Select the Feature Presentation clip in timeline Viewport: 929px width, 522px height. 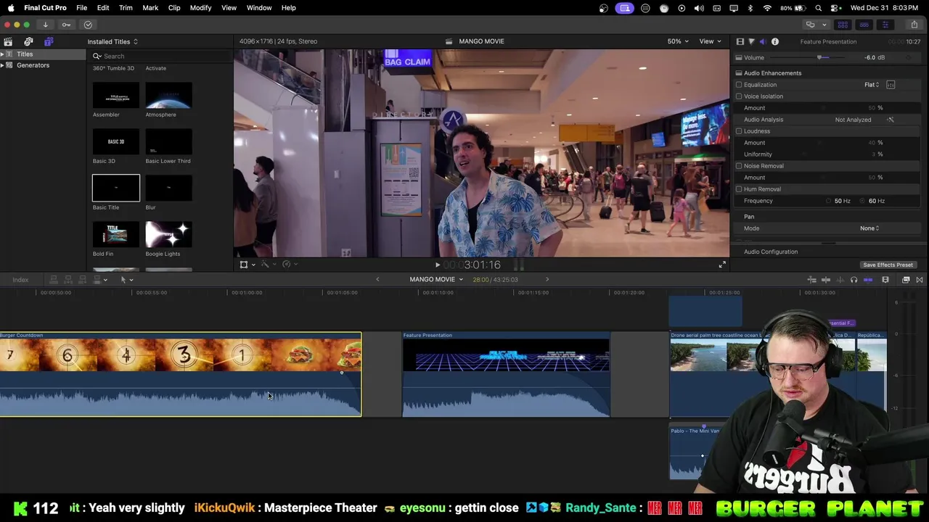(507, 375)
